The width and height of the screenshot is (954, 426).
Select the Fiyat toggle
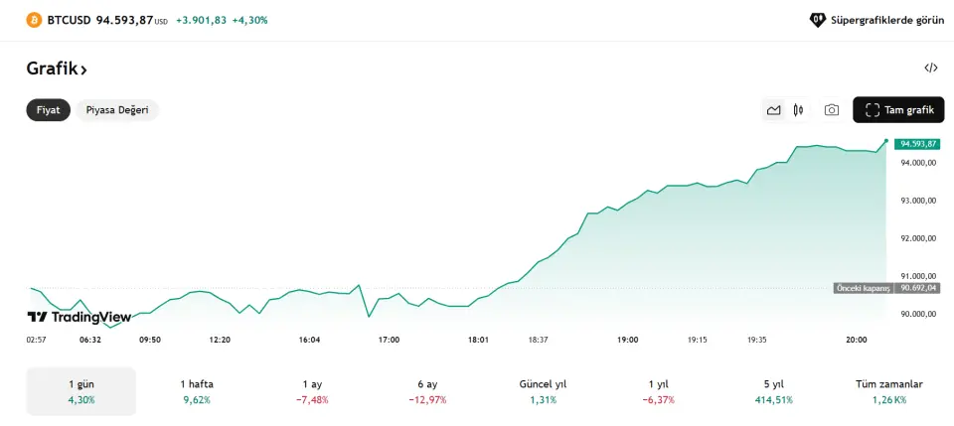[48, 110]
